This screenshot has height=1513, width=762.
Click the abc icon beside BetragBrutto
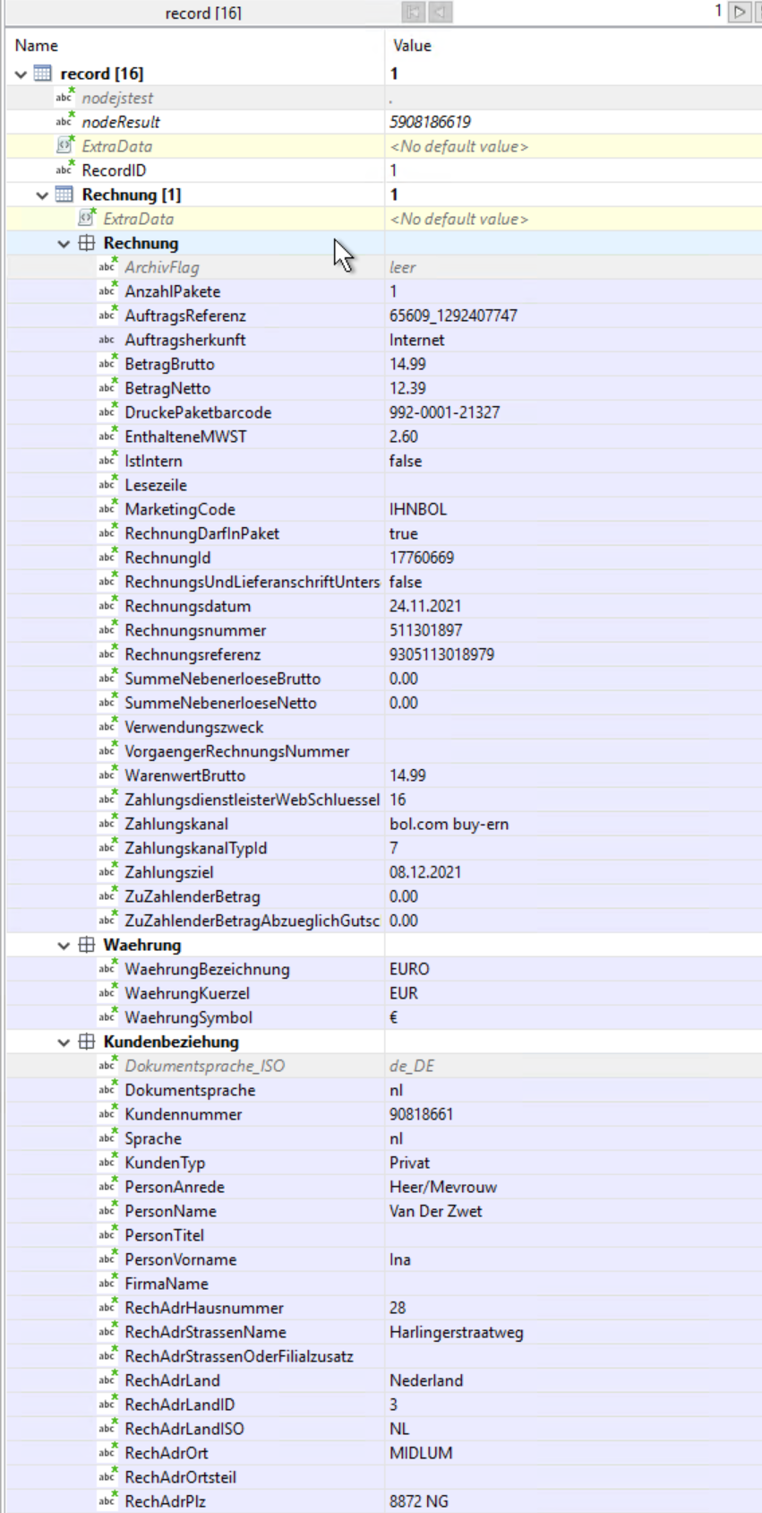click(107, 363)
